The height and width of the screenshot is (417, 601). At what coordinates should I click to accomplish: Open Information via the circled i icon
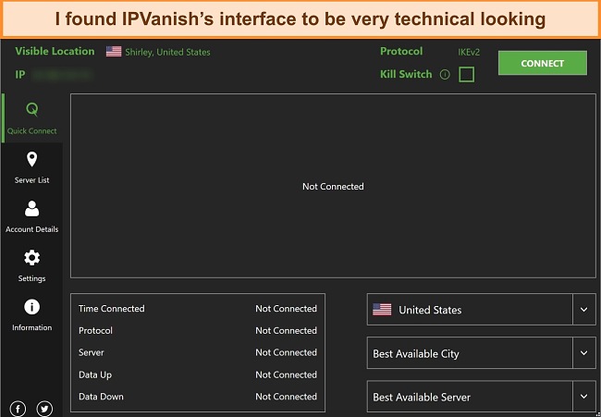[x=31, y=307]
